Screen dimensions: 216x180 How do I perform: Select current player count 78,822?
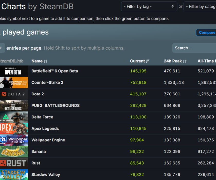(137, 175)
